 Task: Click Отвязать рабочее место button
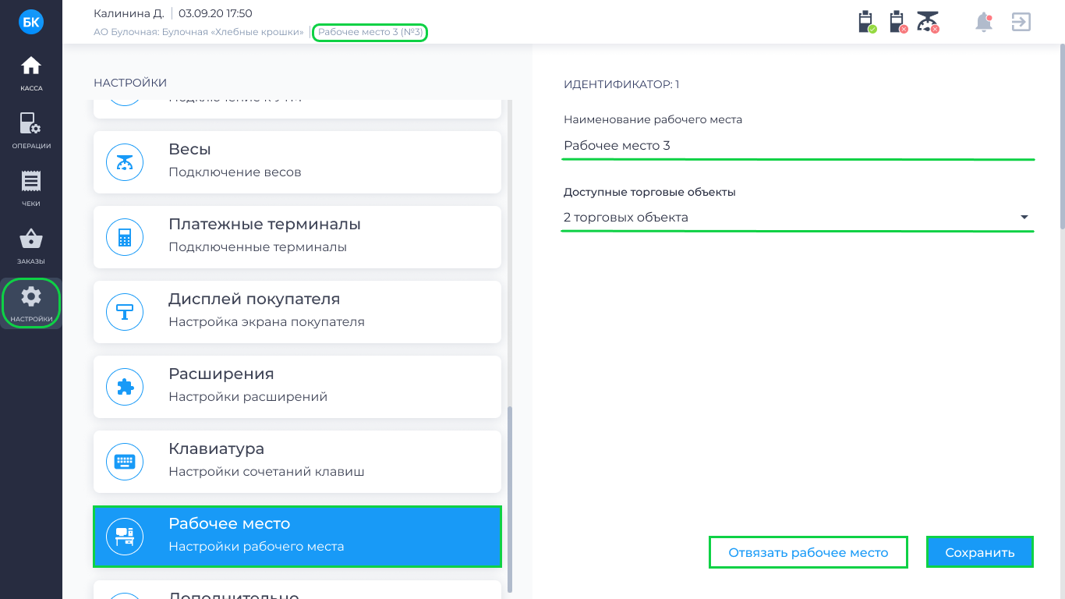click(808, 552)
